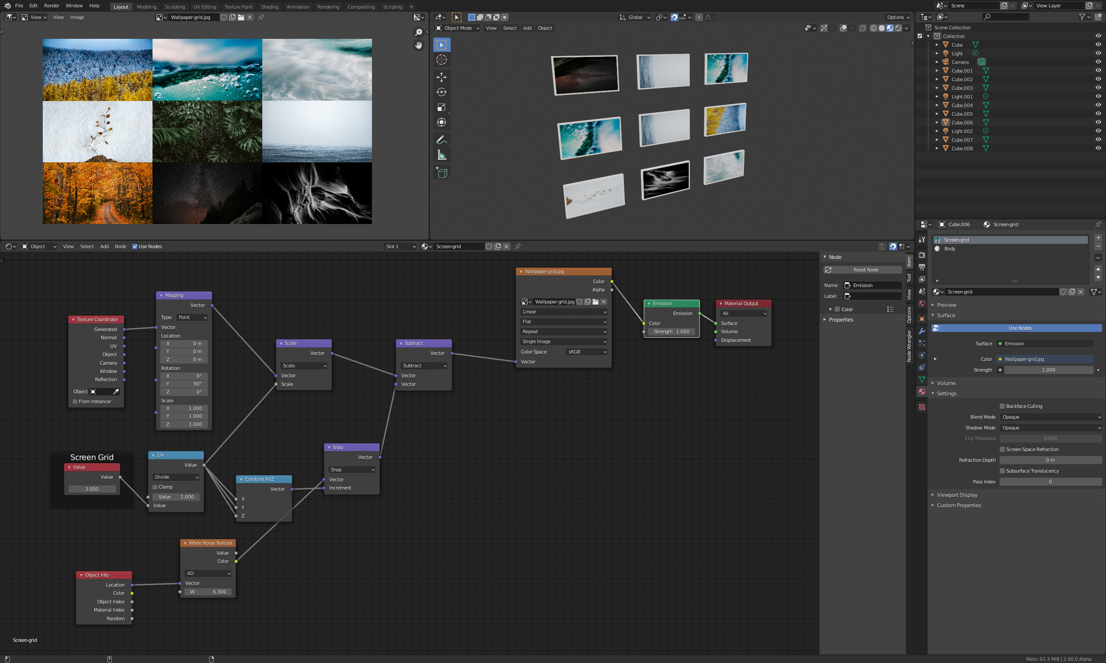Viewport: 1106px width, 663px height.
Task: Open the Render menu
Action: coord(51,6)
